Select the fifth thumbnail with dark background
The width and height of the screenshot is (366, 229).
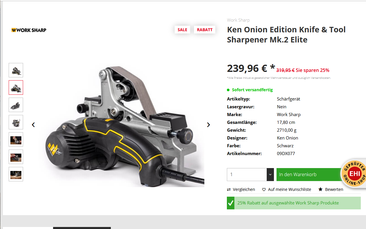[x=16, y=139]
